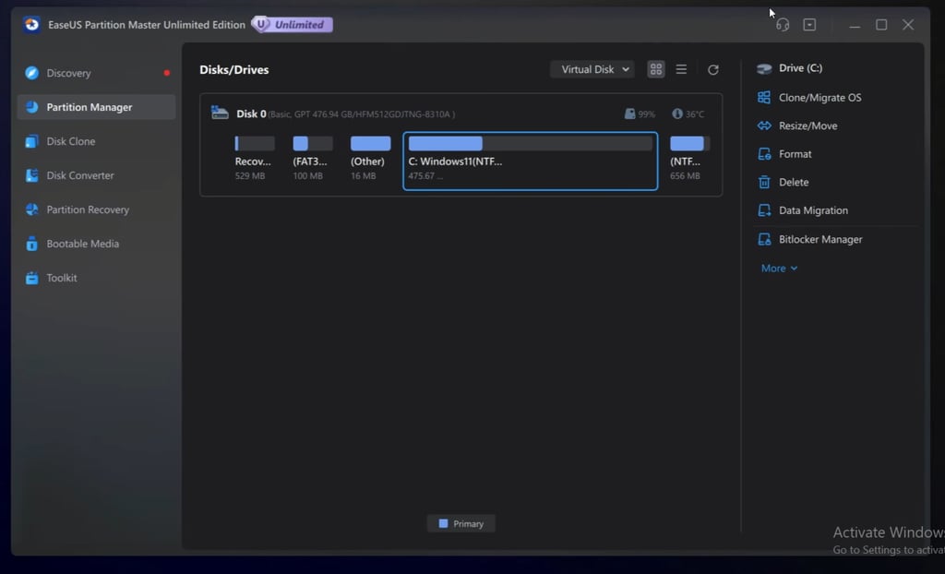Open Bootable Media section

tap(96, 244)
